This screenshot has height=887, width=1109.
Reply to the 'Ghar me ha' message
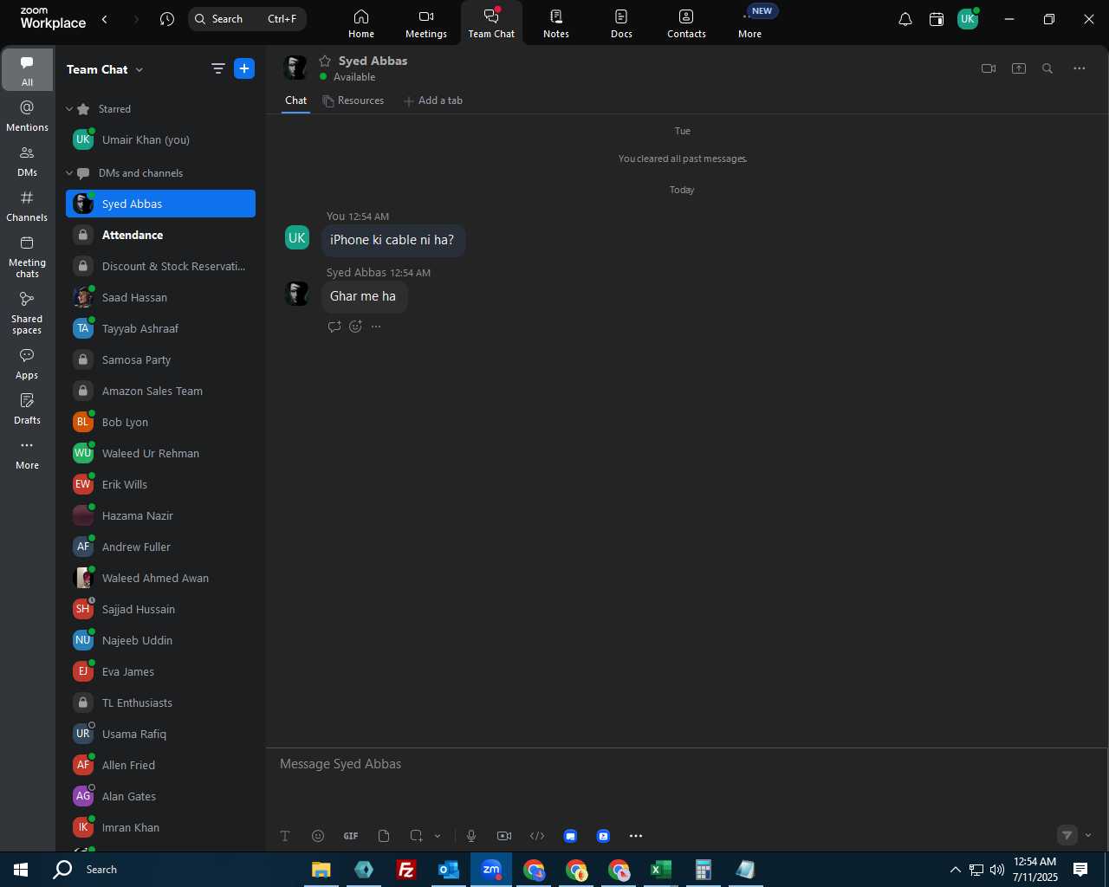pyautogui.click(x=334, y=327)
